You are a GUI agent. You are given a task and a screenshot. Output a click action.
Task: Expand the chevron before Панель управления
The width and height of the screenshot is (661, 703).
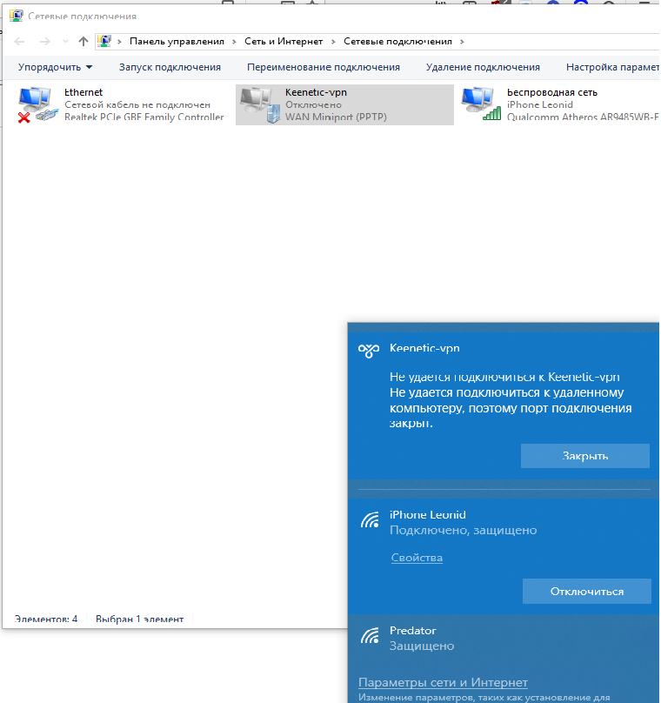coord(119,42)
